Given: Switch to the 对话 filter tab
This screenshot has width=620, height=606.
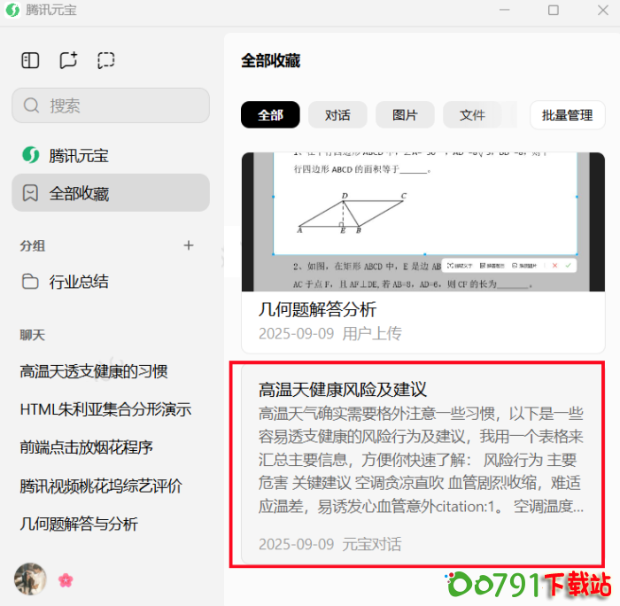Looking at the screenshot, I should pos(337,115).
